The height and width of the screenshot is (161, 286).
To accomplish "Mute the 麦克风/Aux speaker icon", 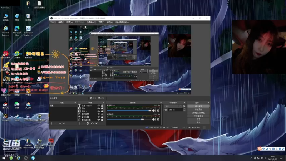I will pyautogui.click(x=154, y=111).
